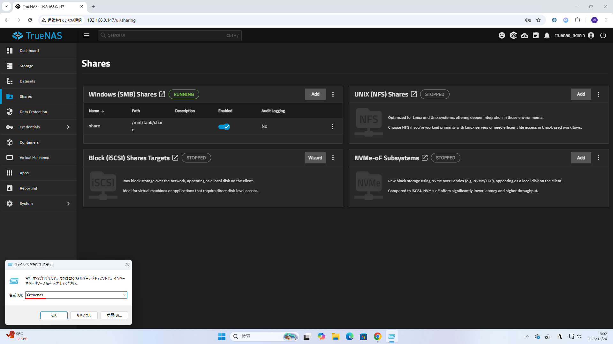613x344 pixels.
Task: Click the Search UI field
Action: tap(166, 35)
